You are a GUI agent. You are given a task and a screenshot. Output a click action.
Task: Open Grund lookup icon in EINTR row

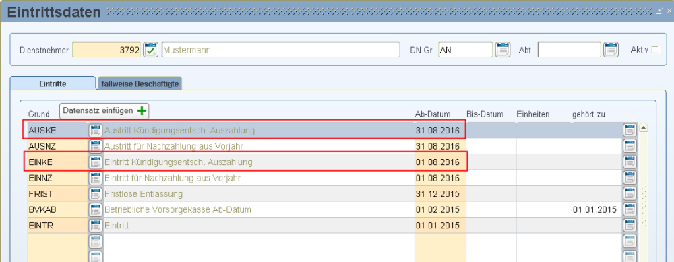96,226
